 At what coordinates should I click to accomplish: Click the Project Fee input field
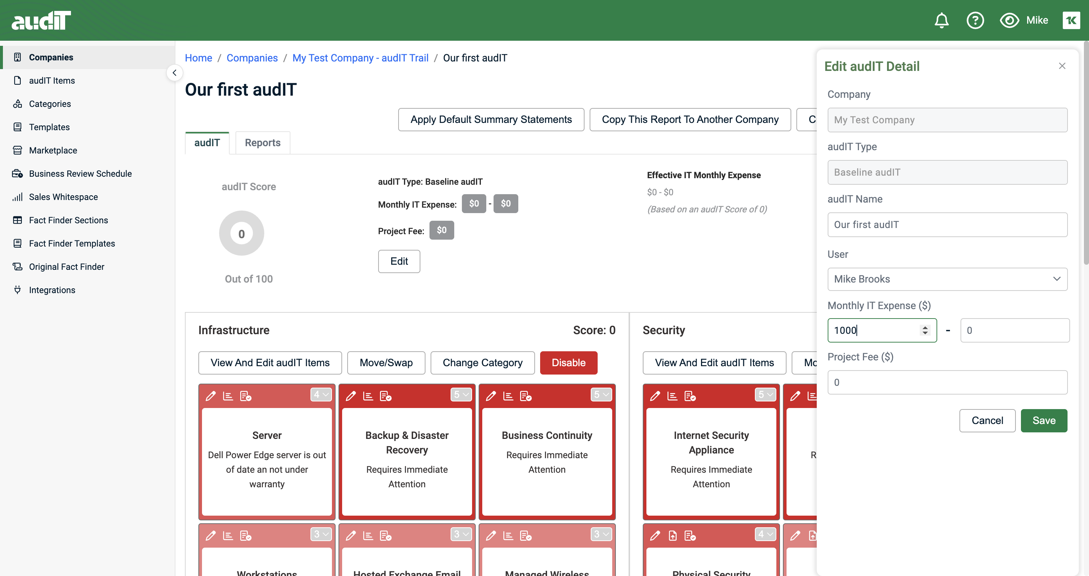click(947, 383)
